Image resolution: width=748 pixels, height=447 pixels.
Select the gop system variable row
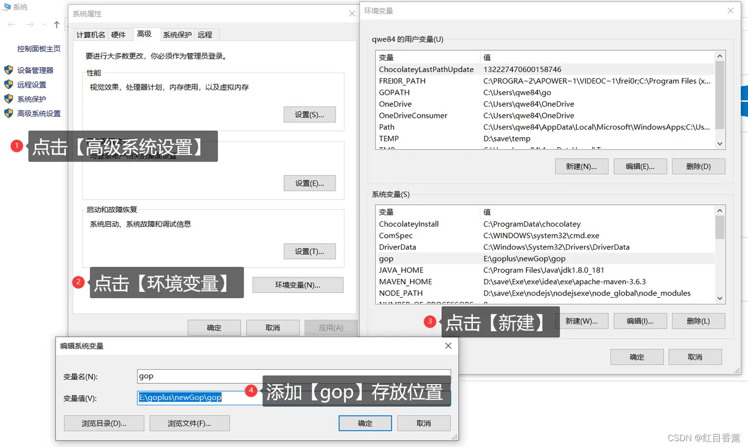tap(545, 259)
